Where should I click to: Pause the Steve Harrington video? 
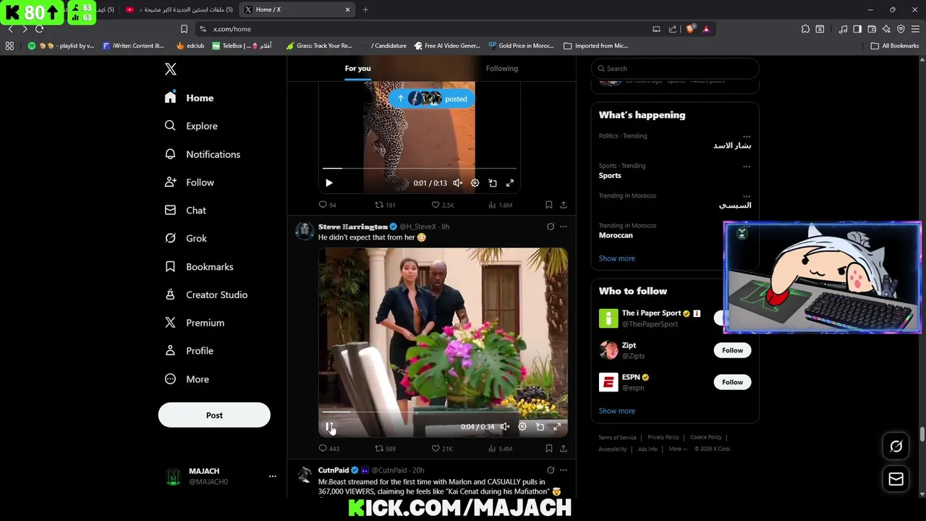click(x=329, y=427)
